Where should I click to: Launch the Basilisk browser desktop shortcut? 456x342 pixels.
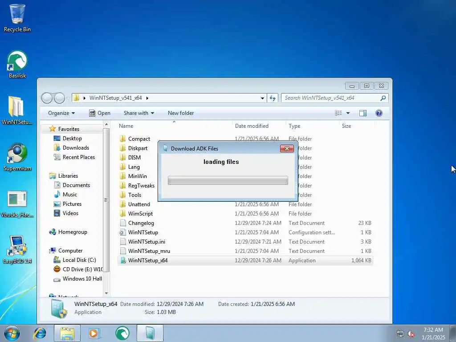point(17,64)
